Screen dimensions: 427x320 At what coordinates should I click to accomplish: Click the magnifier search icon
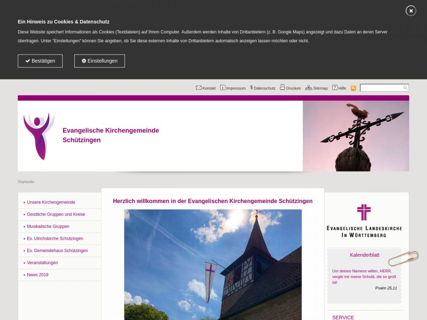tap(405, 88)
